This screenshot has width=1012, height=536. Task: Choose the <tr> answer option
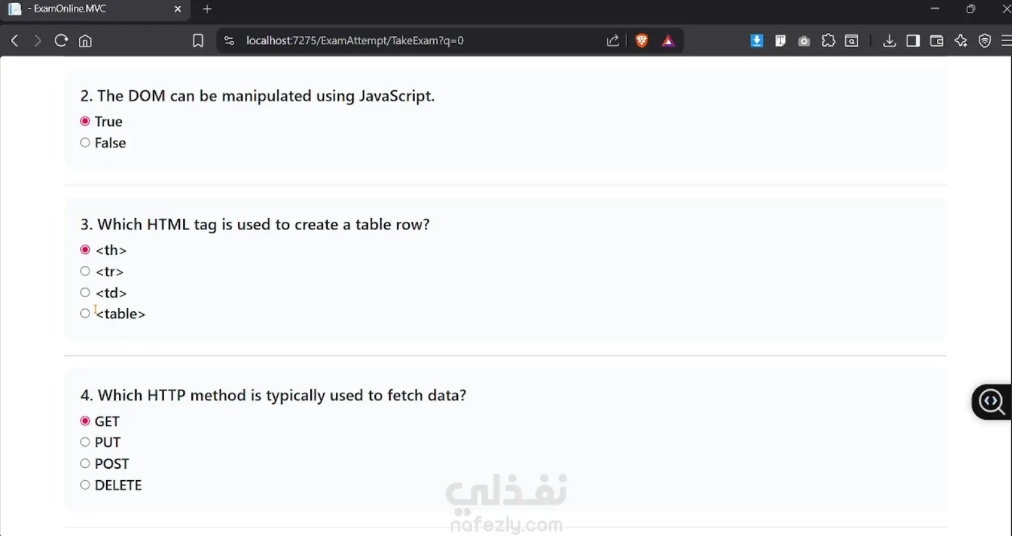click(x=85, y=271)
